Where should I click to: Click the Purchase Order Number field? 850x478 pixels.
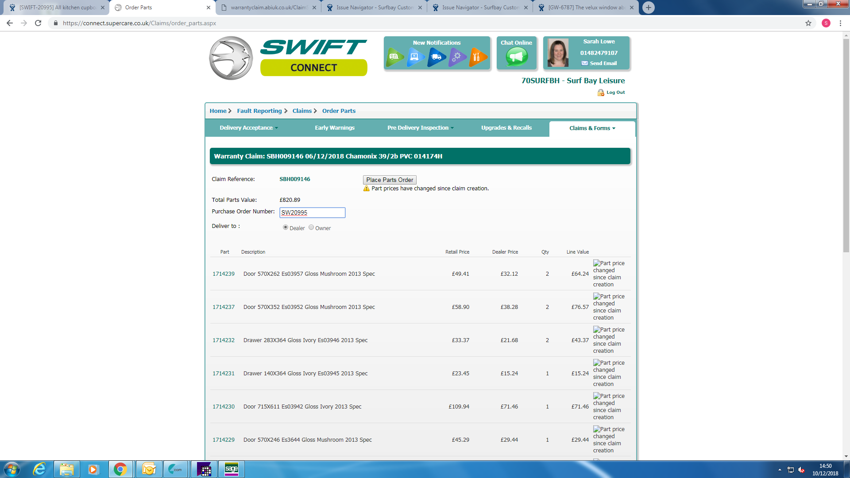[312, 212]
